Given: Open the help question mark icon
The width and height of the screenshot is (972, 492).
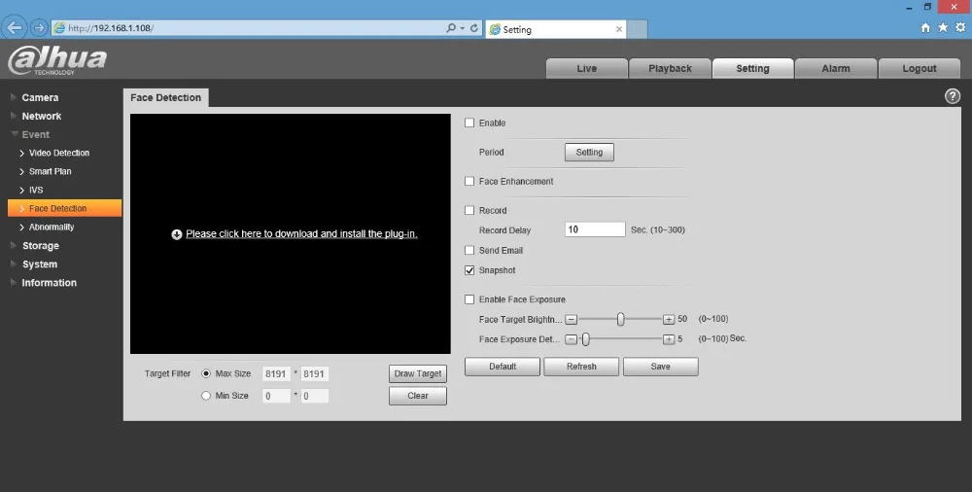Looking at the screenshot, I should [x=953, y=95].
